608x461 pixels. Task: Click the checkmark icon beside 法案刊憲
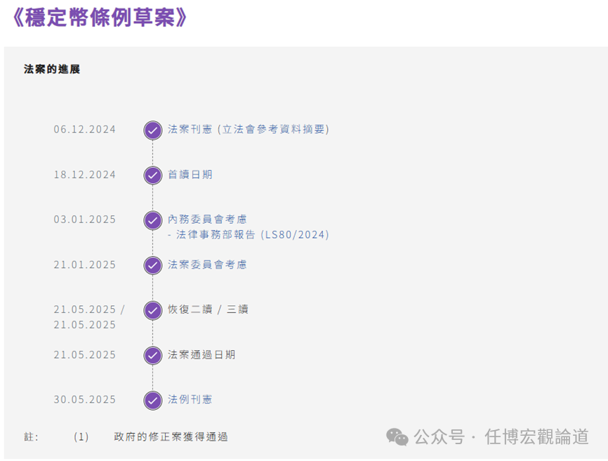(152, 130)
